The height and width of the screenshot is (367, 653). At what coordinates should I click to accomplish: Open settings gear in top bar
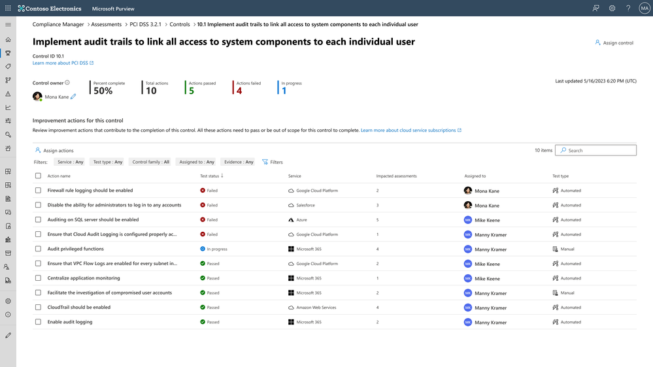[612, 8]
